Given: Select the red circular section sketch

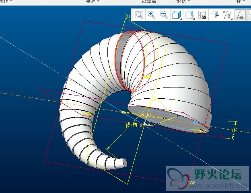Looking at the screenshot, I should [x=134, y=61].
